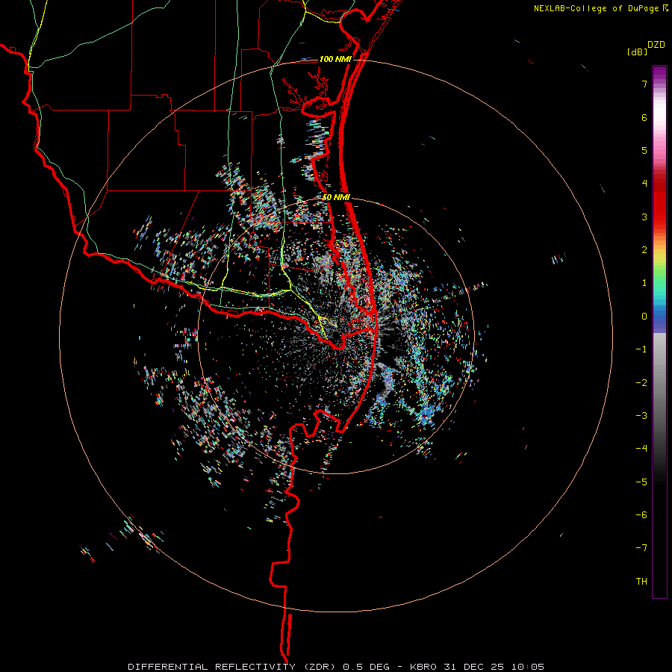Click the 2 value on the color scale

coord(644,250)
